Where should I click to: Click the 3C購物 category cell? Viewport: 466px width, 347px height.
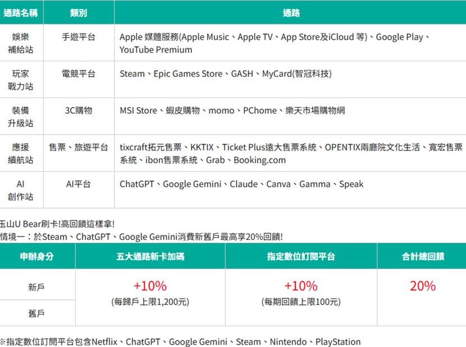click(x=79, y=110)
